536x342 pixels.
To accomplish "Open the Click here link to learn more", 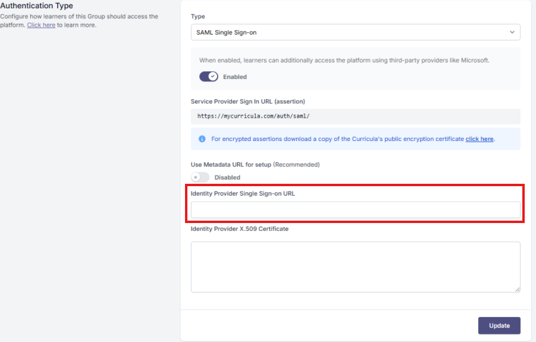I will (41, 25).
